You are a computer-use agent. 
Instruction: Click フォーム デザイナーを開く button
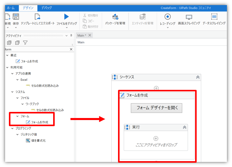point(156,108)
